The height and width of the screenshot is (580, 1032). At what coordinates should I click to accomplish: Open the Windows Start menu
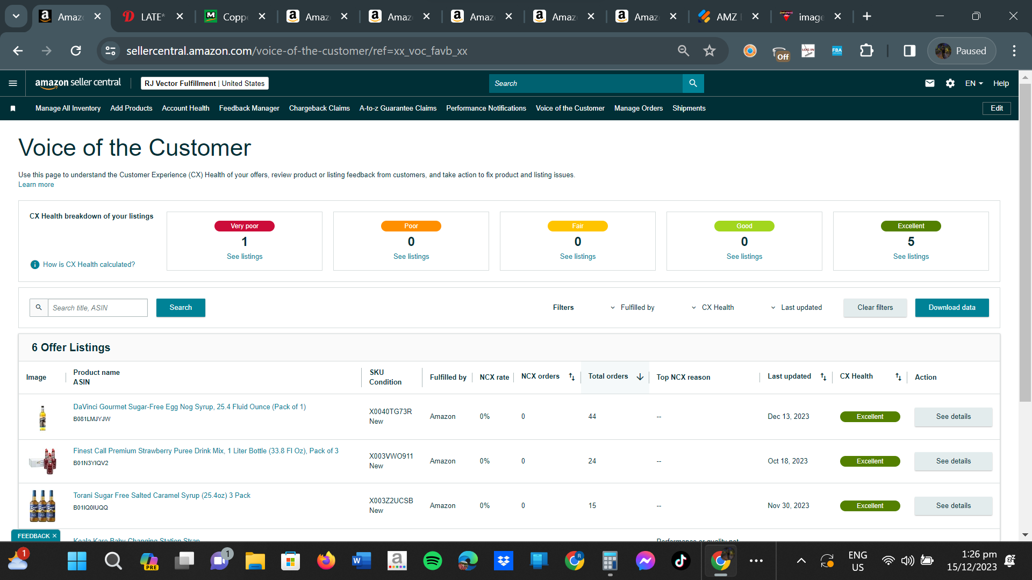(x=77, y=561)
